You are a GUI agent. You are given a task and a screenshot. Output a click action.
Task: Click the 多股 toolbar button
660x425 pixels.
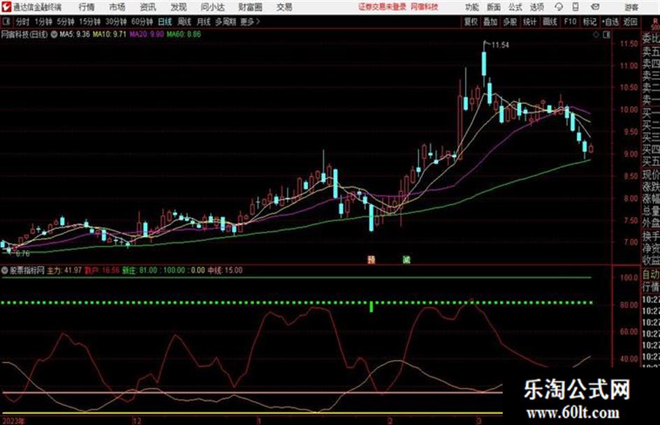[x=510, y=22]
